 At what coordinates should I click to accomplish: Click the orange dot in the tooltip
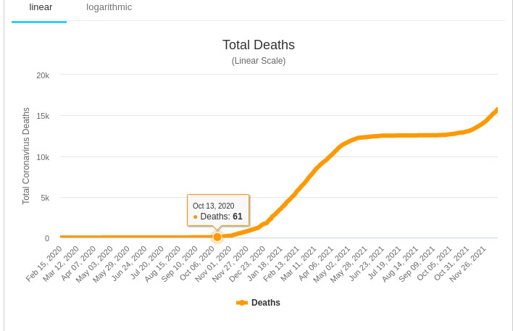point(196,217)
